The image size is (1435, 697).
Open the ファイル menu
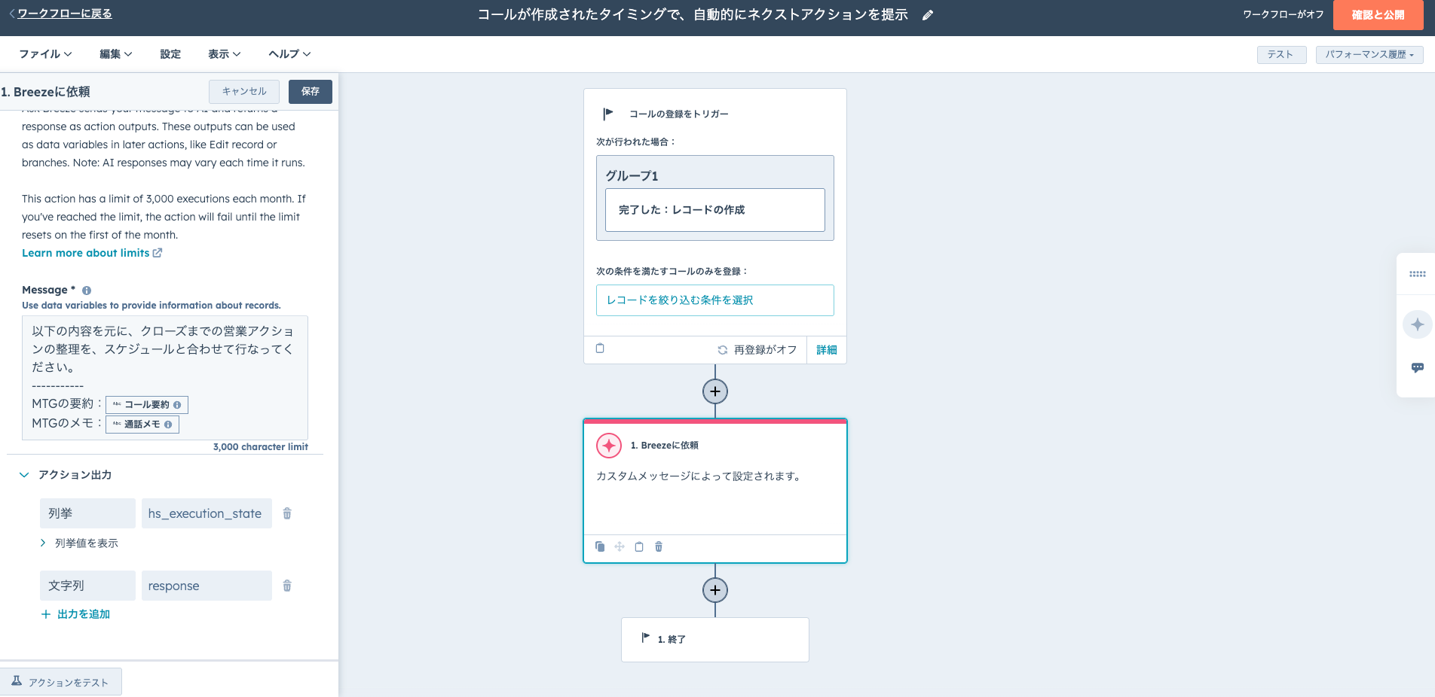tap(45, 54)
